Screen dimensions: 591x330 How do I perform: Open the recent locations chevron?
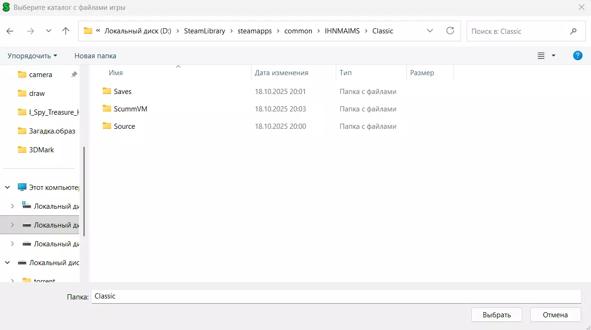click(49, 31)
